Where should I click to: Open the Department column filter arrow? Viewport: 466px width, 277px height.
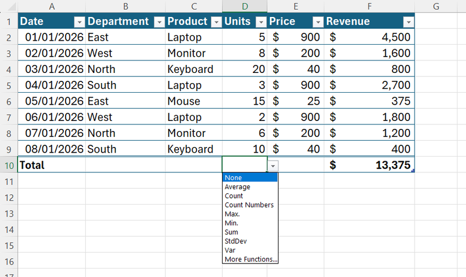pos(159,22)
